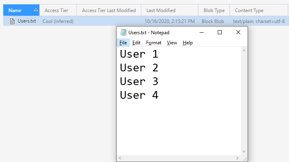Close the Users.txt Notepad window

click(x=238, y=33)
